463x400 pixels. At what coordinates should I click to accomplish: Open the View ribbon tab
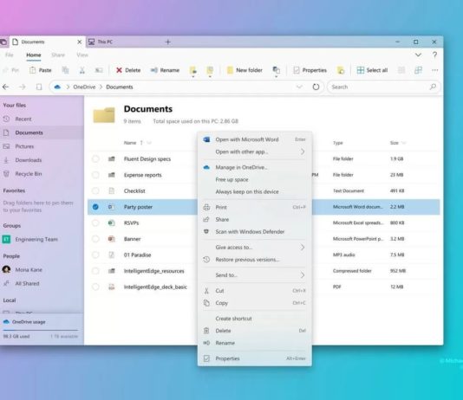[82, 55]
